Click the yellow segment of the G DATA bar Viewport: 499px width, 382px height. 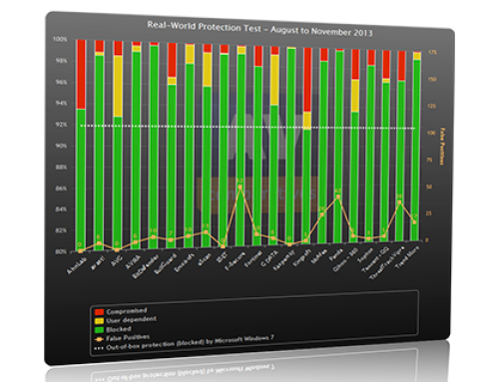[274, 80]
